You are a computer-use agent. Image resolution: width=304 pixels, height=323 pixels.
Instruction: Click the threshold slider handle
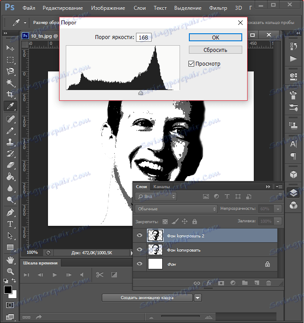(x=140, y=93)
